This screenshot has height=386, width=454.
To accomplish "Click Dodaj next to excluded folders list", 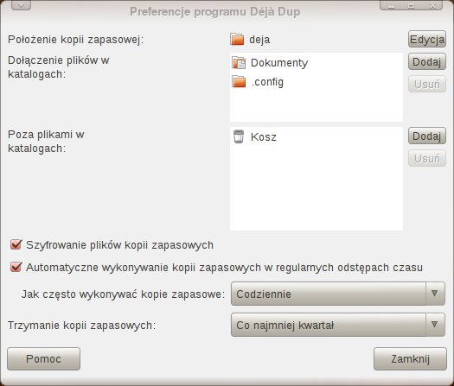I will (427, 136).
